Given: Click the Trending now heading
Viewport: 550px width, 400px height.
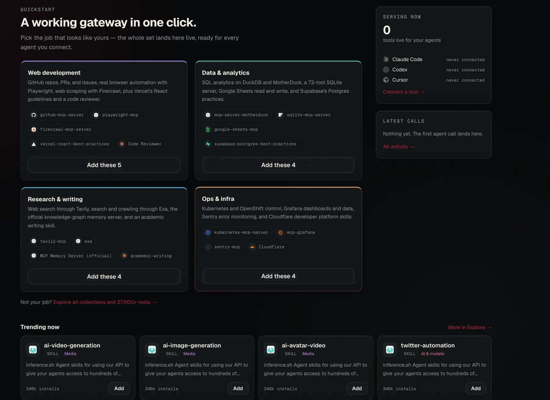Looking at the screenshot, I should click(x=40, y=327).
